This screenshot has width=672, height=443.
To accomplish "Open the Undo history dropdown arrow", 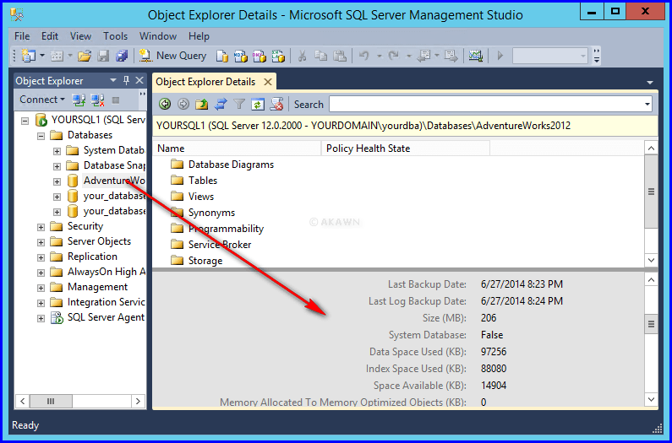I will (379, 56).
